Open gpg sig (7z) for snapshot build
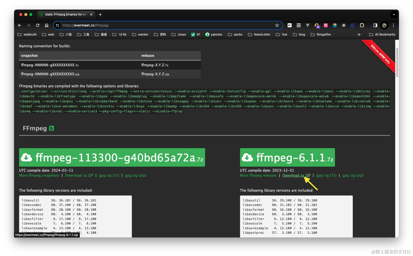 tap(109, 175)
